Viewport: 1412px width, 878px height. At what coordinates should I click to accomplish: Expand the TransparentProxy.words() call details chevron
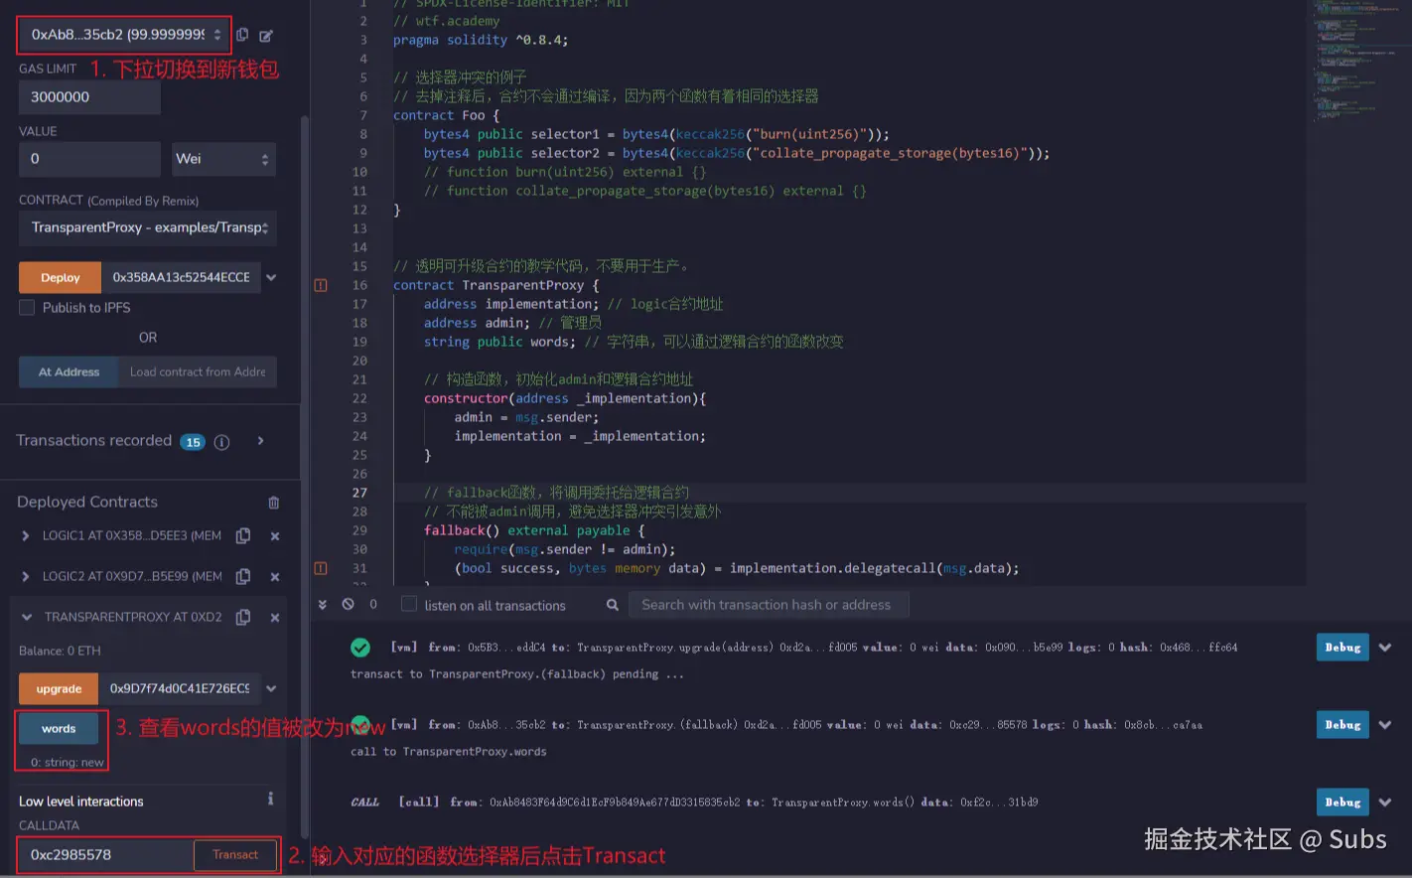click(1385, 803)
